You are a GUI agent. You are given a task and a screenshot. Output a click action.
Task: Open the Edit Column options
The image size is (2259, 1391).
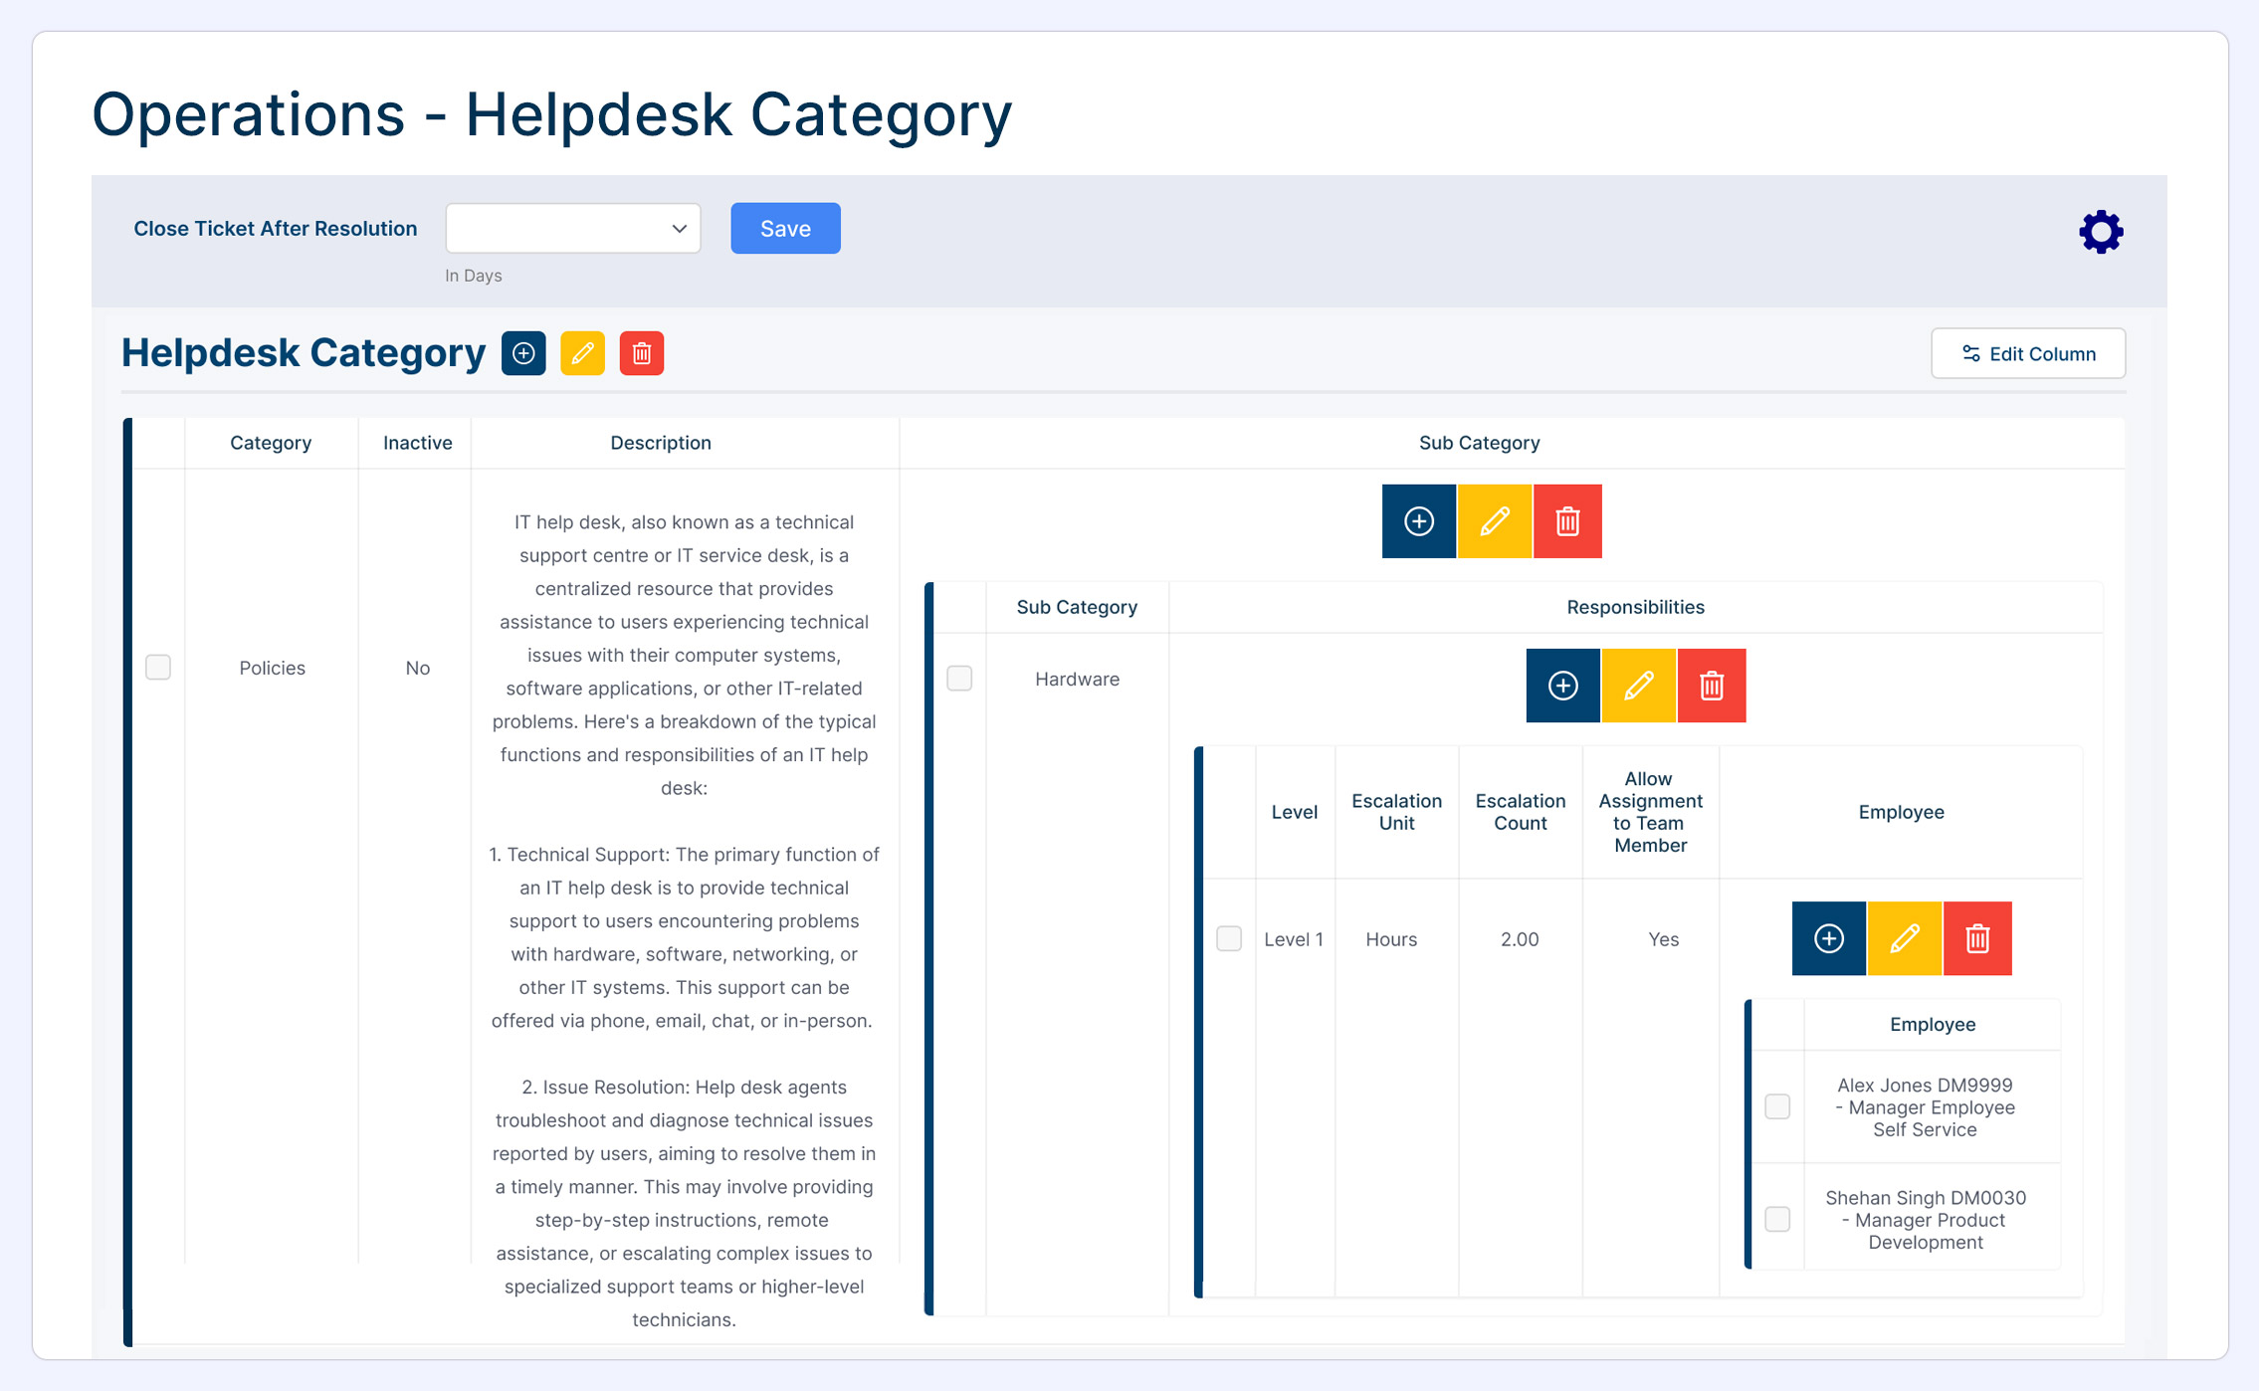point(2028,354)
